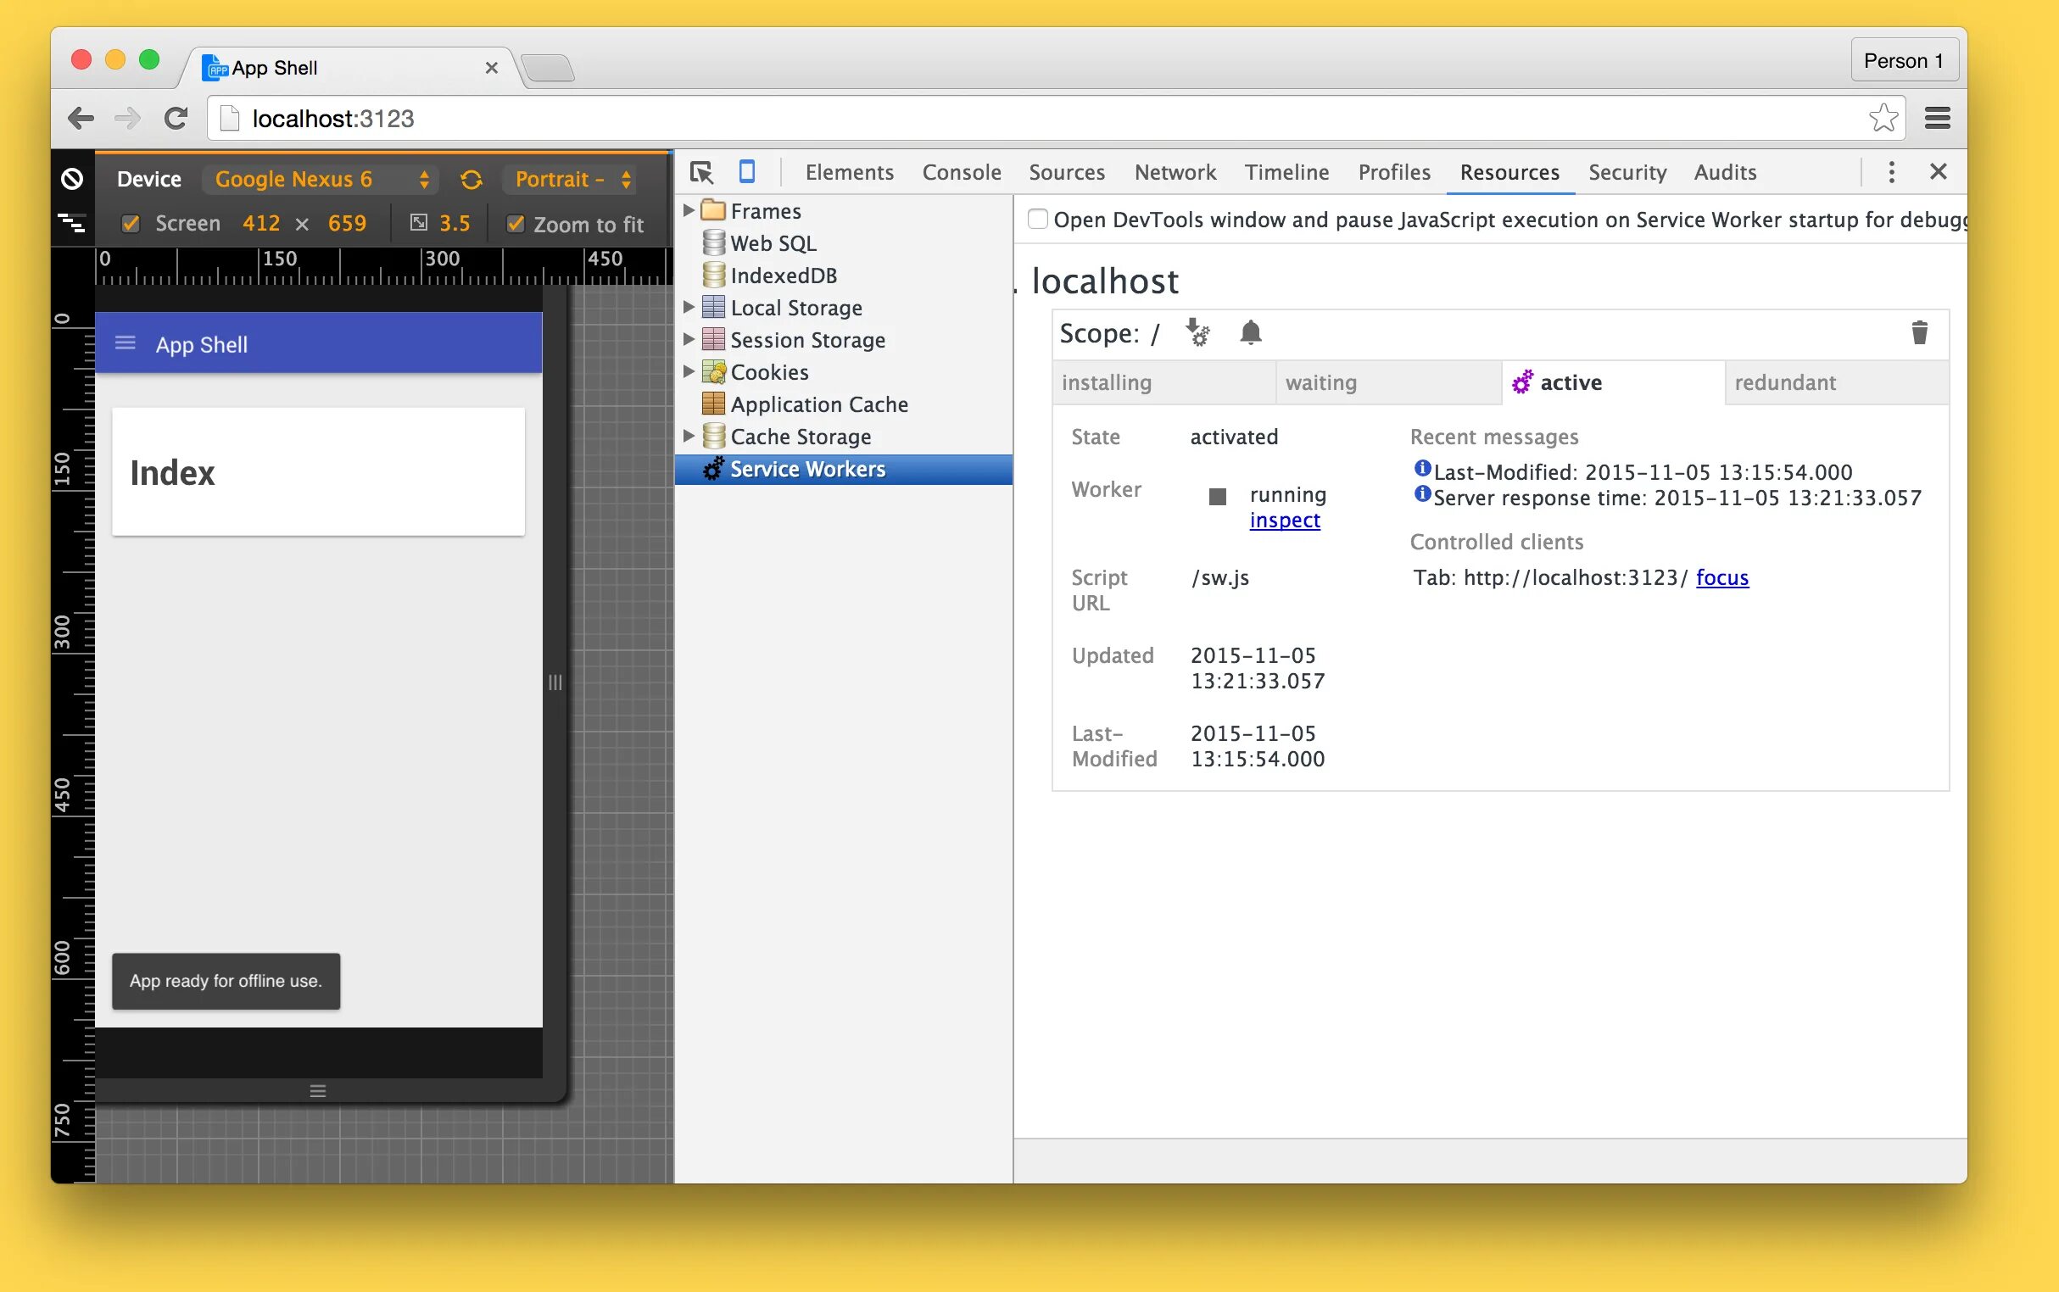Click the focus link for localhost client

(1722, 577)
